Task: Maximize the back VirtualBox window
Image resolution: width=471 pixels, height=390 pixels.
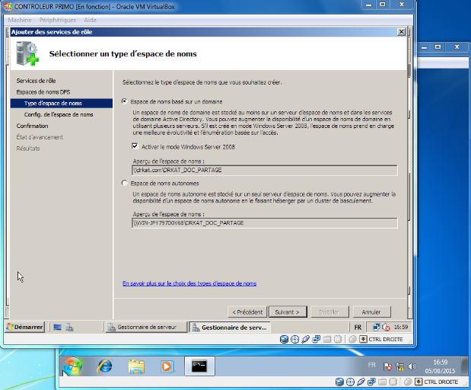Action: (438, 47)
